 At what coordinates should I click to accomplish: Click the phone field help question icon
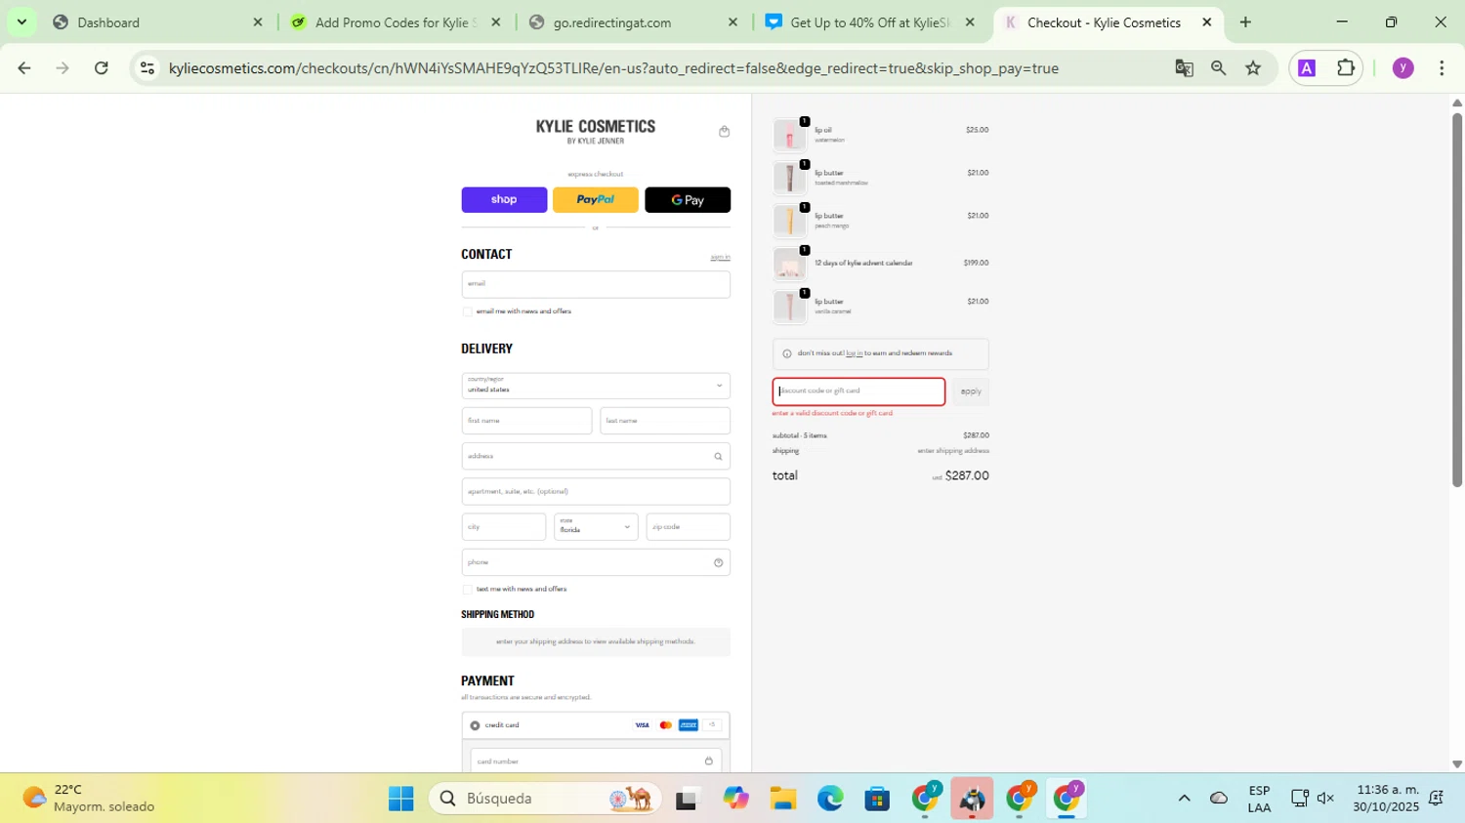[x=718, y=562]
